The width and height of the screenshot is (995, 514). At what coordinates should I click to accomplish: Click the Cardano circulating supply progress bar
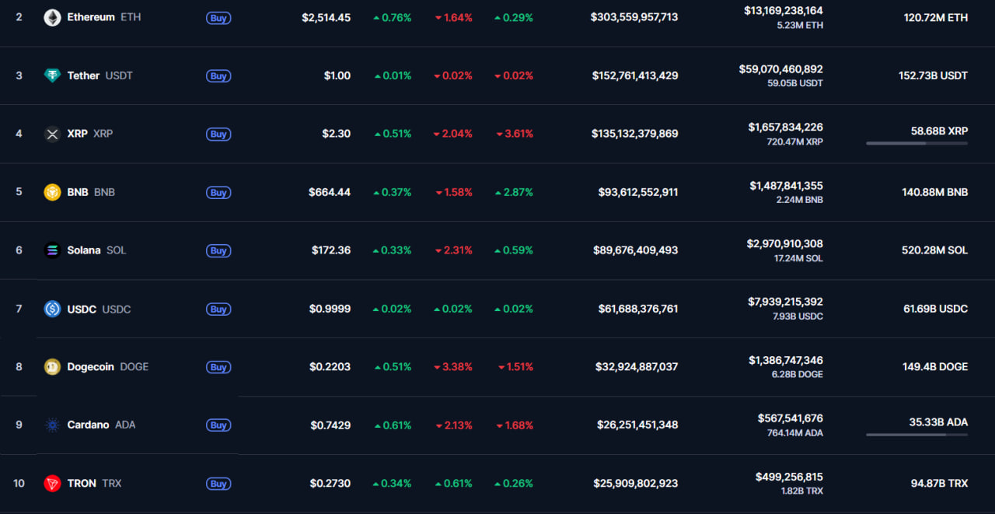[x=917, y=435]
